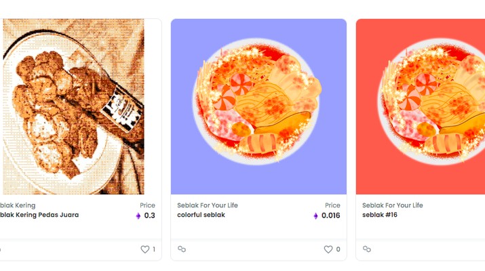Click the chain link icon on seblak #16
Image resolution: width=485 pixels, height=271 pixels.
[367, 249]
